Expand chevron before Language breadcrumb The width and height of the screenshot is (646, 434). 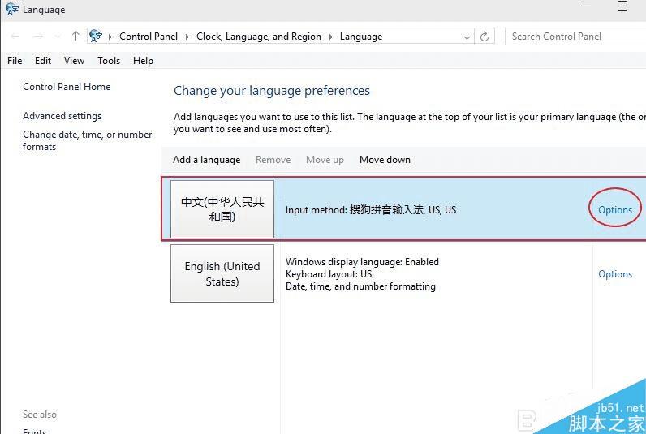[331, 37]
